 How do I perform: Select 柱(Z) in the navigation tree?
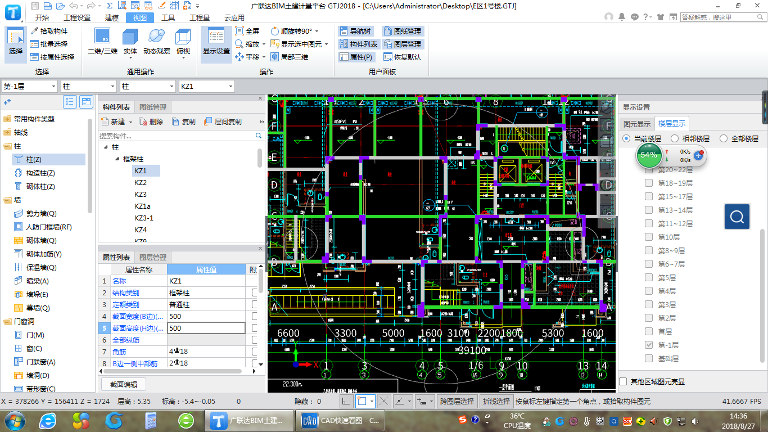point(48,160)
